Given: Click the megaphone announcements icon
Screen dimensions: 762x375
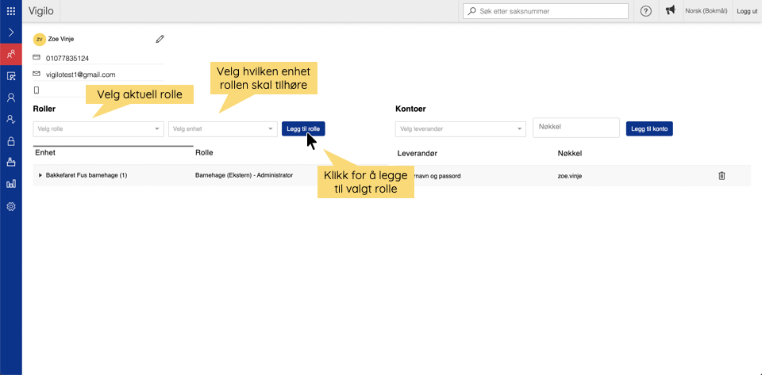Looking at the screenshot, I should coord(670,11).
